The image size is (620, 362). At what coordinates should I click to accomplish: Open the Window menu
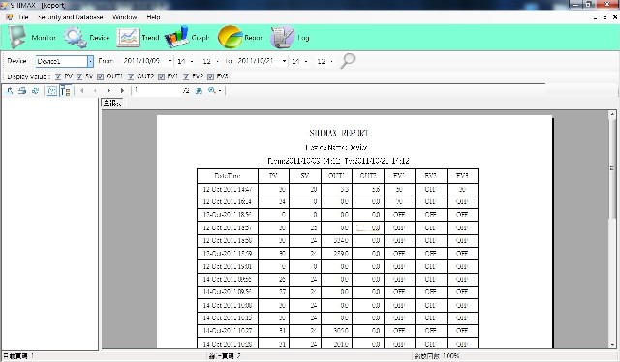click(125, 17)
